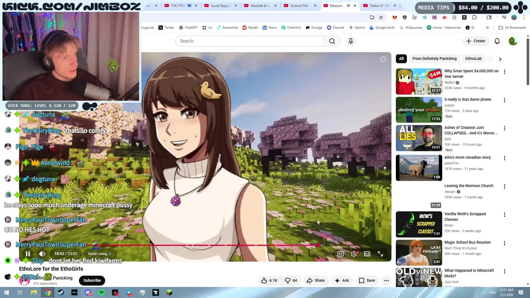The width and height of the screenshot is (530, 298).
Task: Open File Explorer from the taskbar
Action: tap(34, 293)
